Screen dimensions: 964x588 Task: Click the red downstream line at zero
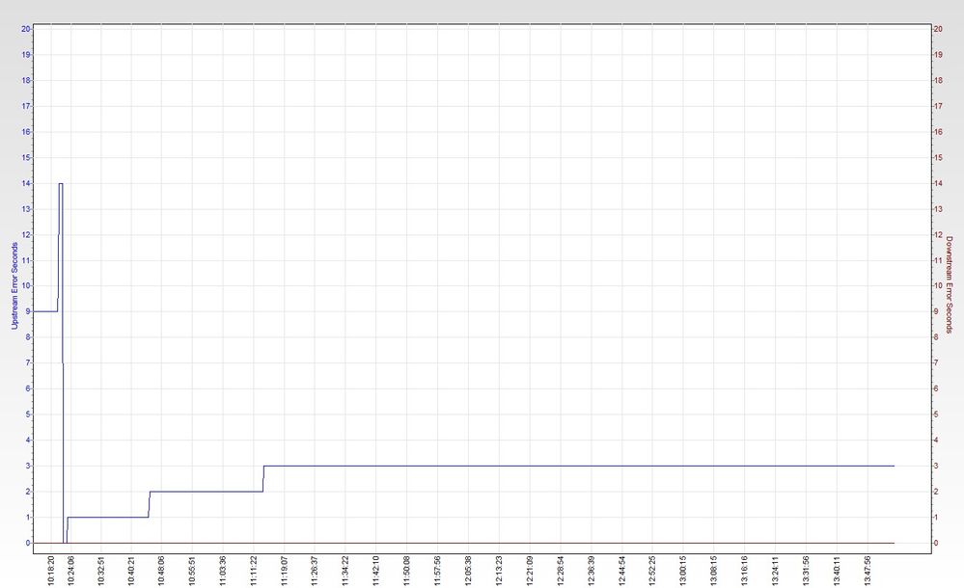pyautogui.click(x=480, y=543)
